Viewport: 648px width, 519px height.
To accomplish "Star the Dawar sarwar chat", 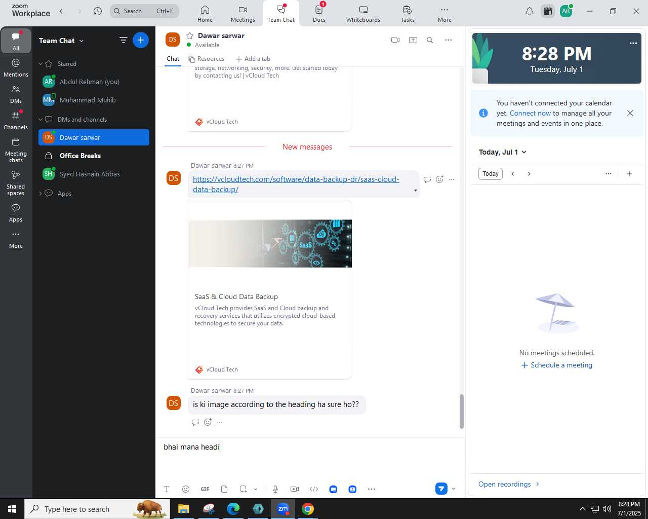I will coord(190,35).
